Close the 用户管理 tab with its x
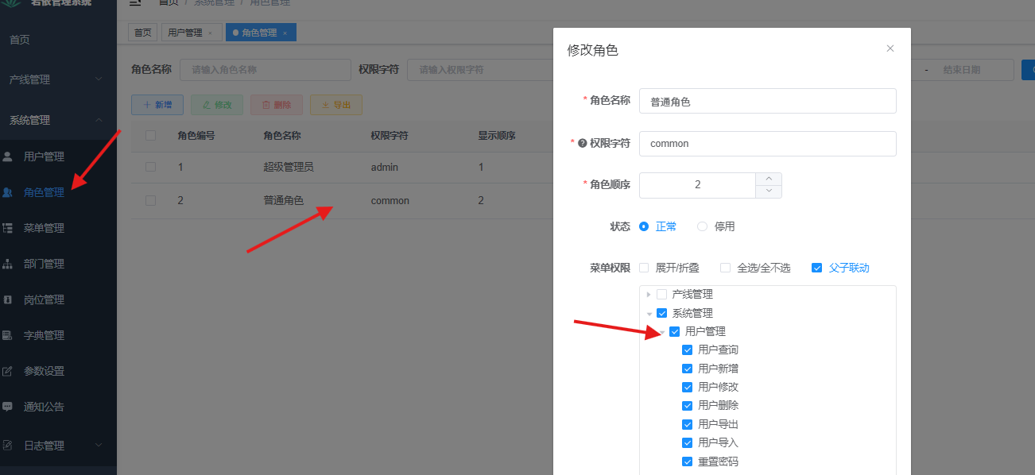This screenshot has height=475, width=1035. coord(210,33)
